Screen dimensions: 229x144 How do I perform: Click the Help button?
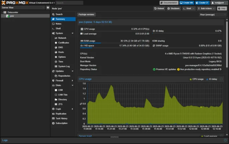tap(222, 8)
